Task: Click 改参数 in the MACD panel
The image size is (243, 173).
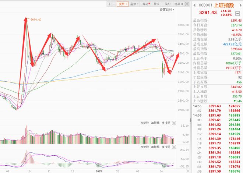Action: (144, 147)
